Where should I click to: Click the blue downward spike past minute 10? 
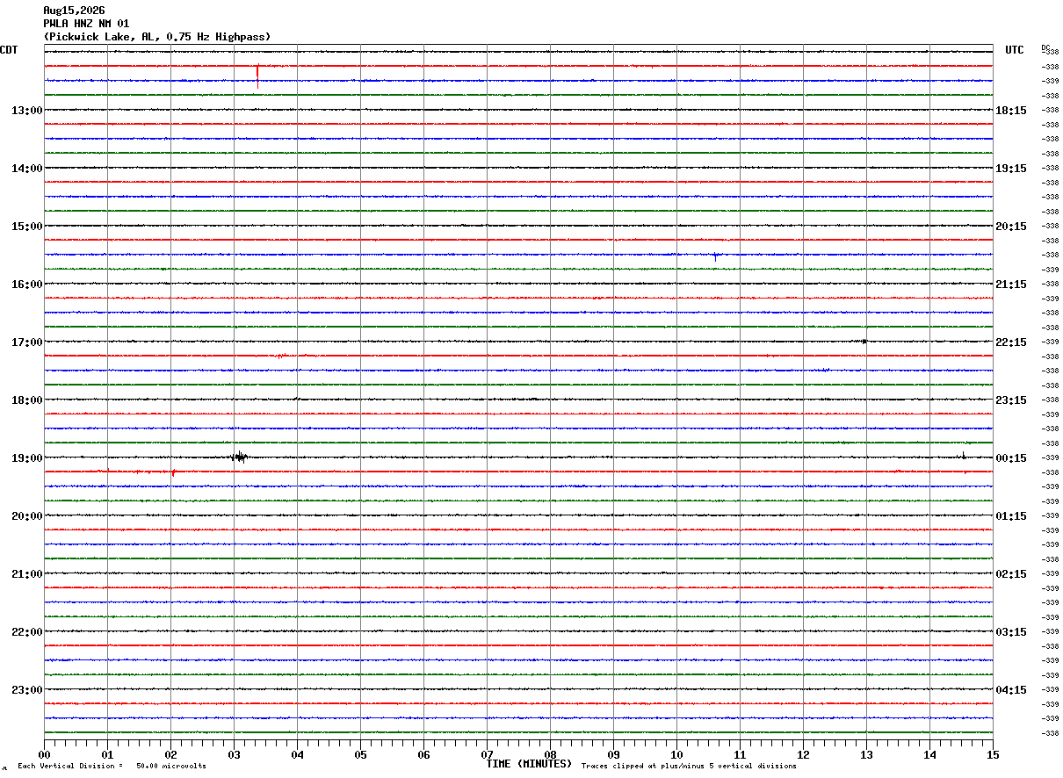pos(715,256)
